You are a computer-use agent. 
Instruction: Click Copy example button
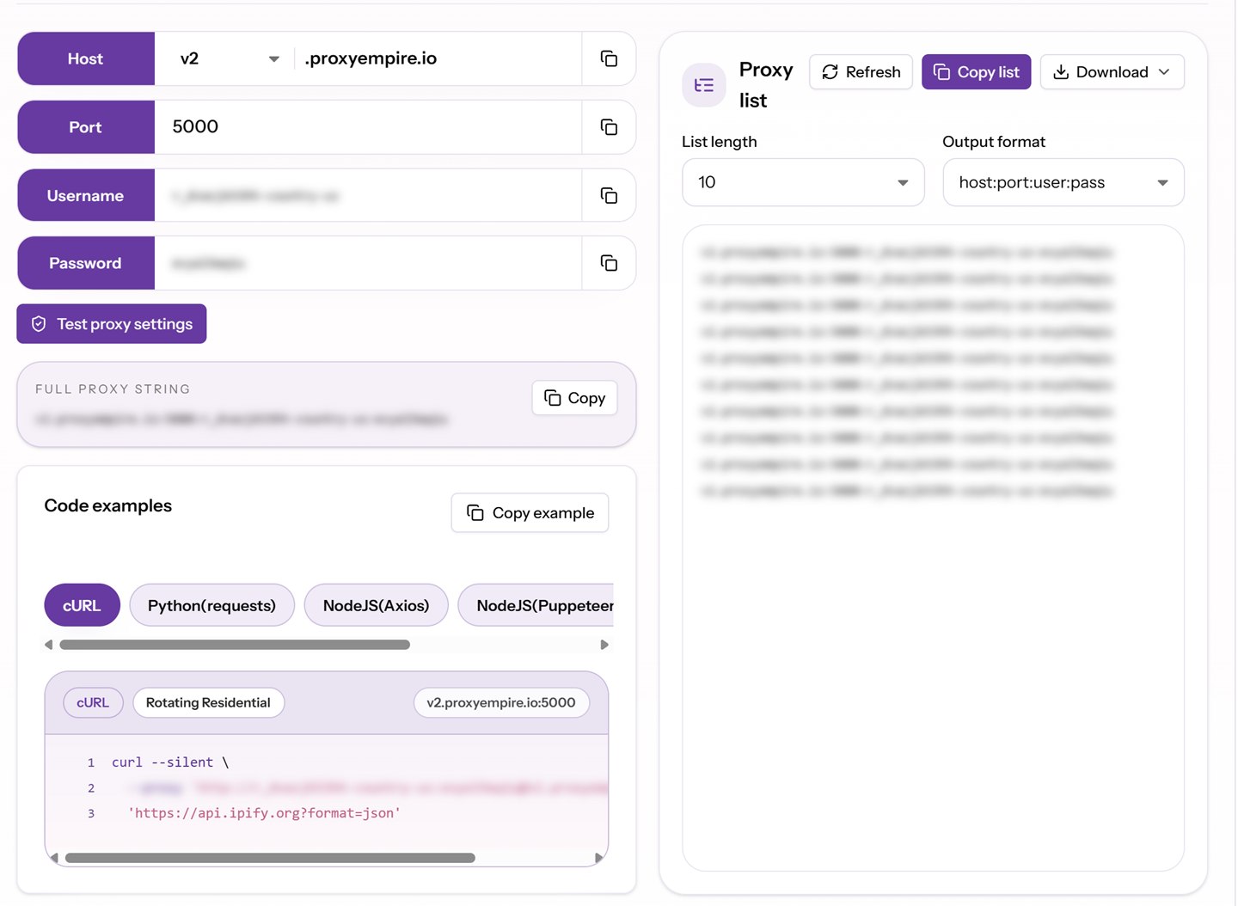point(530,512)
